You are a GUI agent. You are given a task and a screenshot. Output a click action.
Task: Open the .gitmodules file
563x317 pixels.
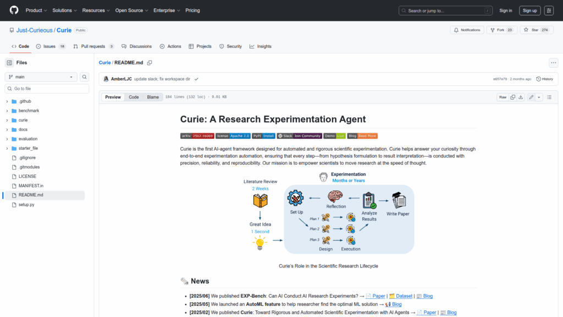[x=29, y=167]
